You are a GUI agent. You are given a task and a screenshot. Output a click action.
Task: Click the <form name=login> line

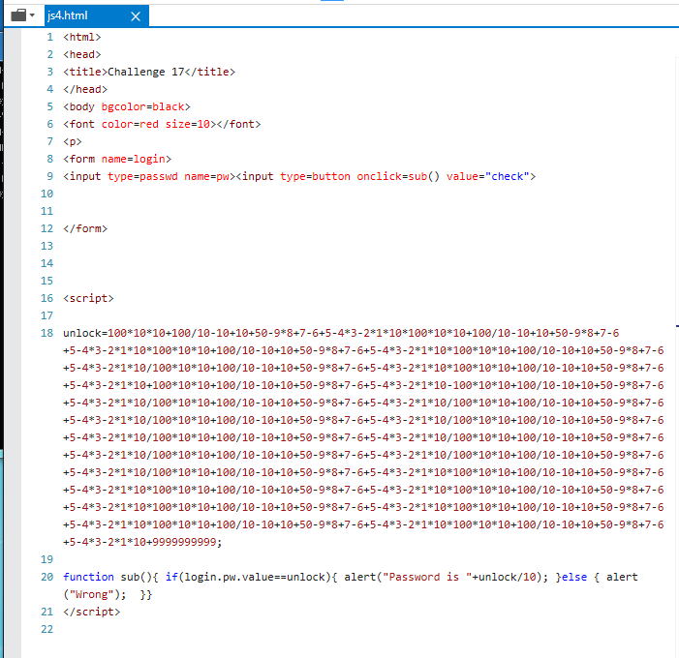coord(117,160)
